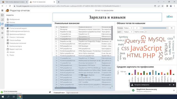177x99 pixels.
Task: Open the Вакансии.png downloaded file name
Action: (147, 89)
